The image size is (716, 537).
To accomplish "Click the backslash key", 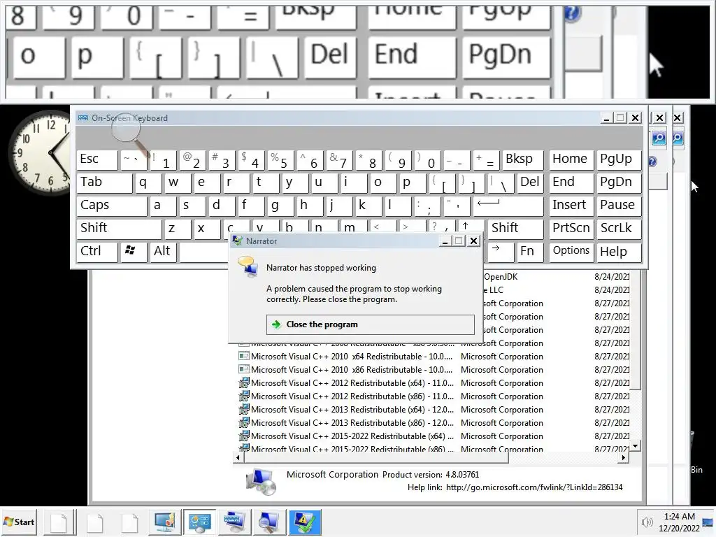I will coord(501,182).
